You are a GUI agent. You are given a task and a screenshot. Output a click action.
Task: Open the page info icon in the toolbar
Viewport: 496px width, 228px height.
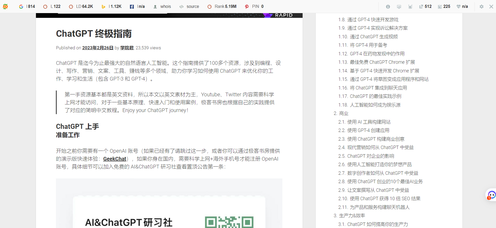388,7
